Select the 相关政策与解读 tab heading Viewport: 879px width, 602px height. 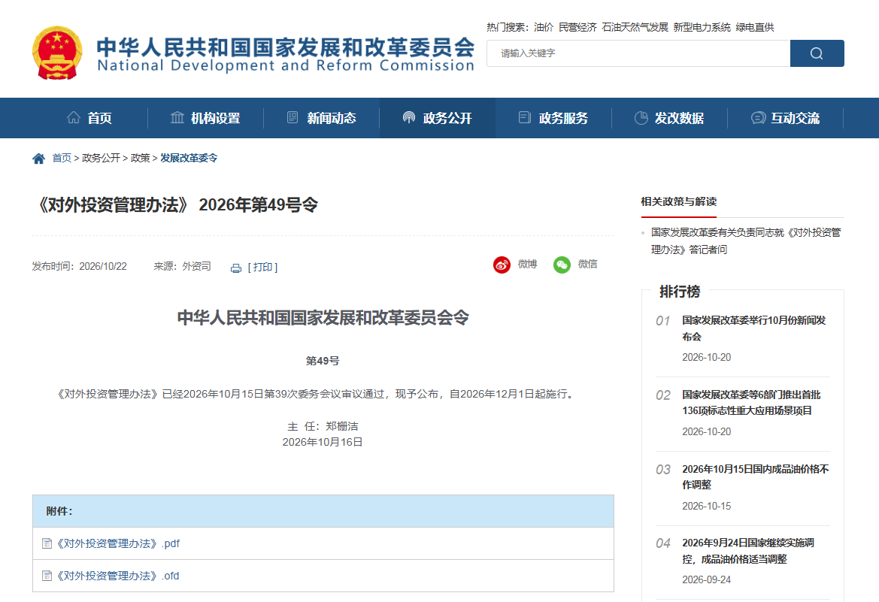(679, 201)
